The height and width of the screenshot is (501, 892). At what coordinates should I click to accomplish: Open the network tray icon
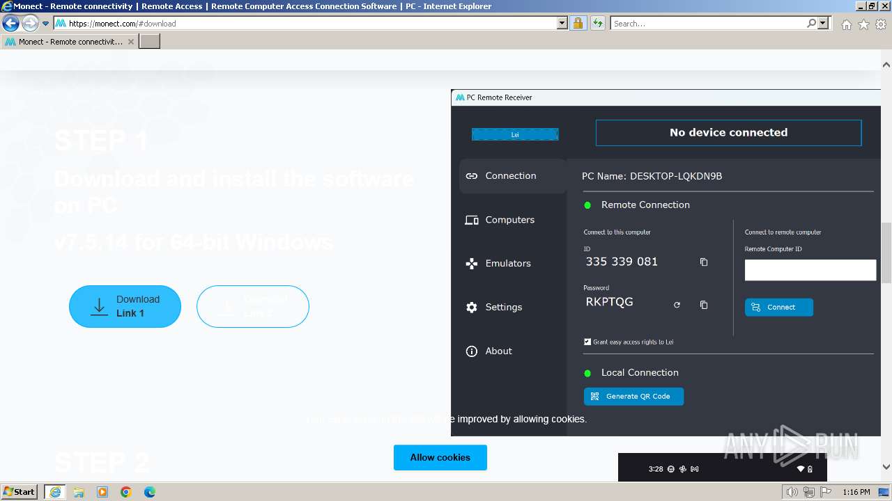[809, 492]
